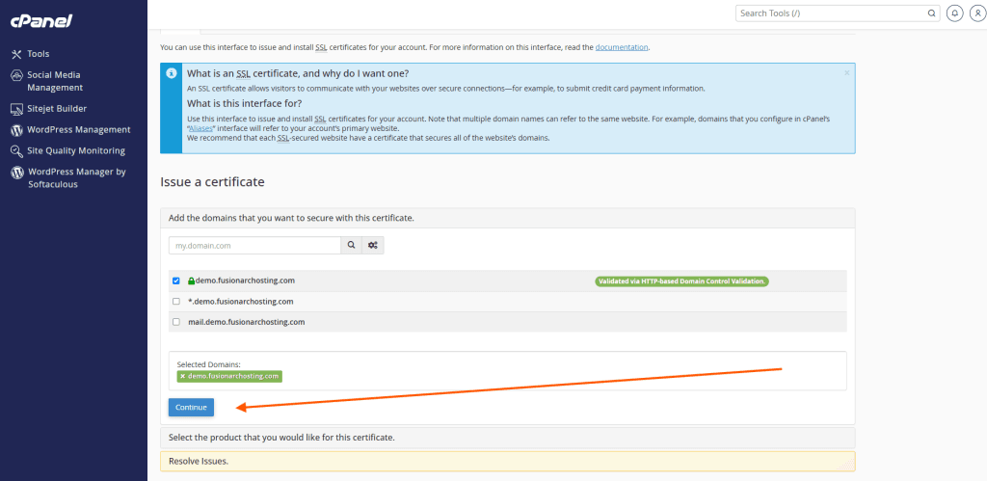Screen dimensions: 987x481
Task: Open the documentation link
Action: 622,47
